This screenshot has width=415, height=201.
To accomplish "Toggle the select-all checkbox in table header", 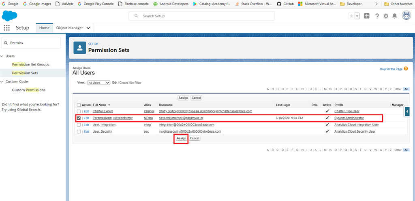I will point(79,105).
